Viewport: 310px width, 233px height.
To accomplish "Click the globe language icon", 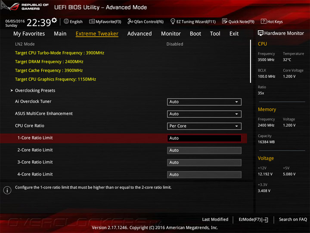I will [x=66, y=21].
